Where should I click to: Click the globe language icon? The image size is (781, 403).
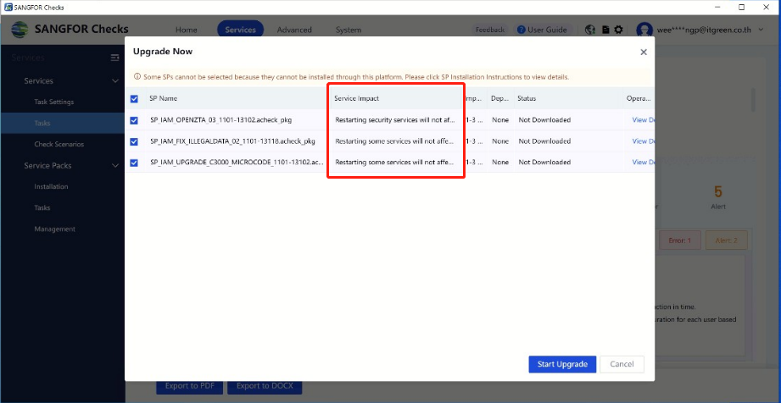590,30
